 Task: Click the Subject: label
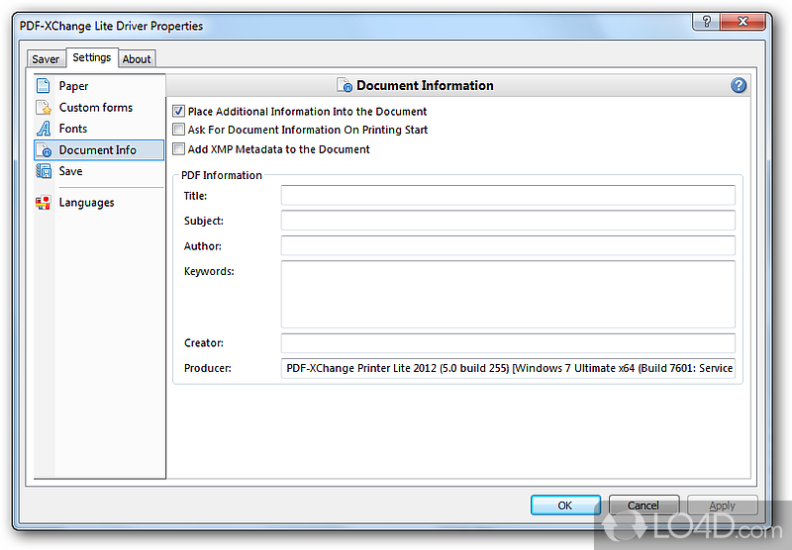tap(204, 221)
